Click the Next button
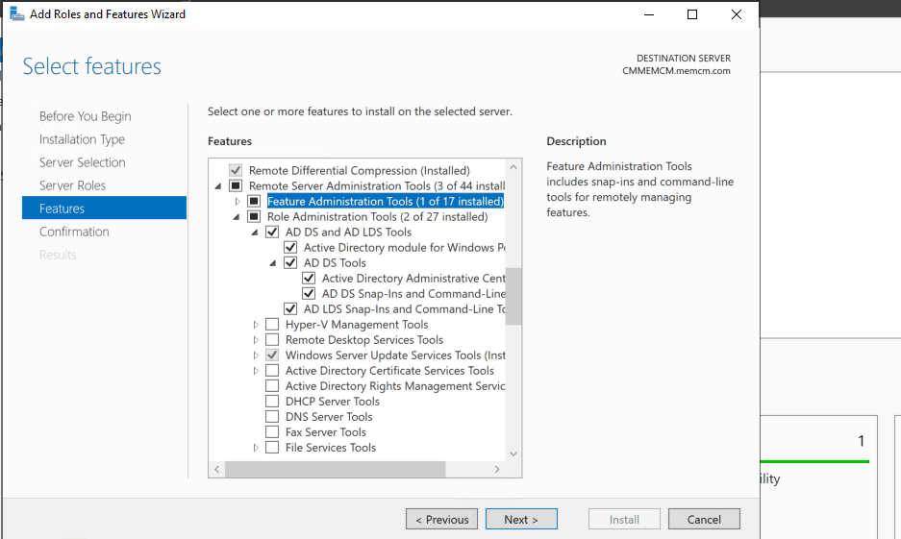The height and width of the screenshot is (539, 901). pos(521,519)
